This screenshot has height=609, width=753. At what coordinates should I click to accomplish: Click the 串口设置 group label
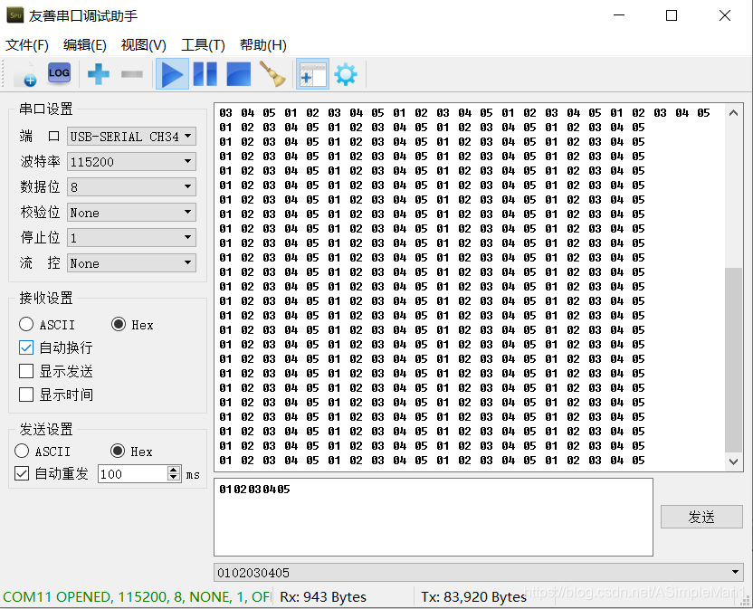coord(46,109)
